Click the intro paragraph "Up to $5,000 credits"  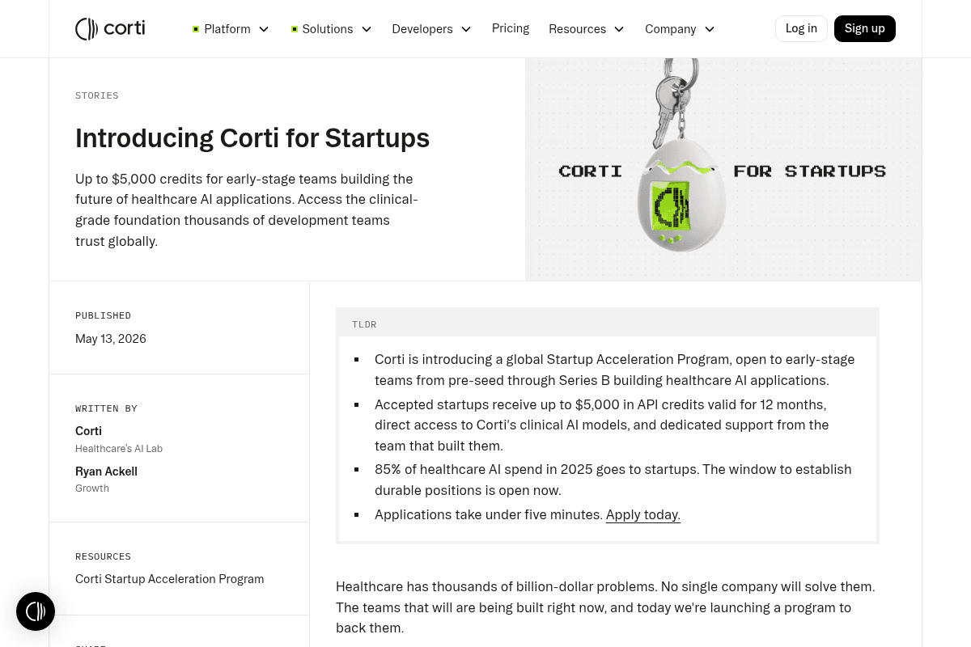pyautogui.click(x=247, y=209)
